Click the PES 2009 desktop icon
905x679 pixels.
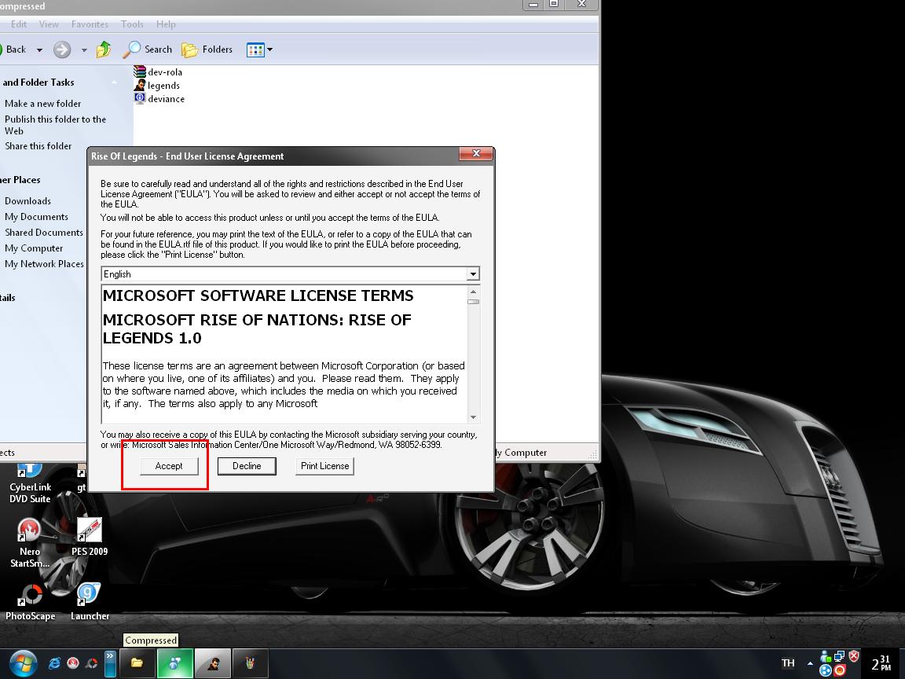click(90, 537)
